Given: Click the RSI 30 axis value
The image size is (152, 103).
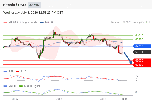Looking at the screenshot, I should click(137, 81).
